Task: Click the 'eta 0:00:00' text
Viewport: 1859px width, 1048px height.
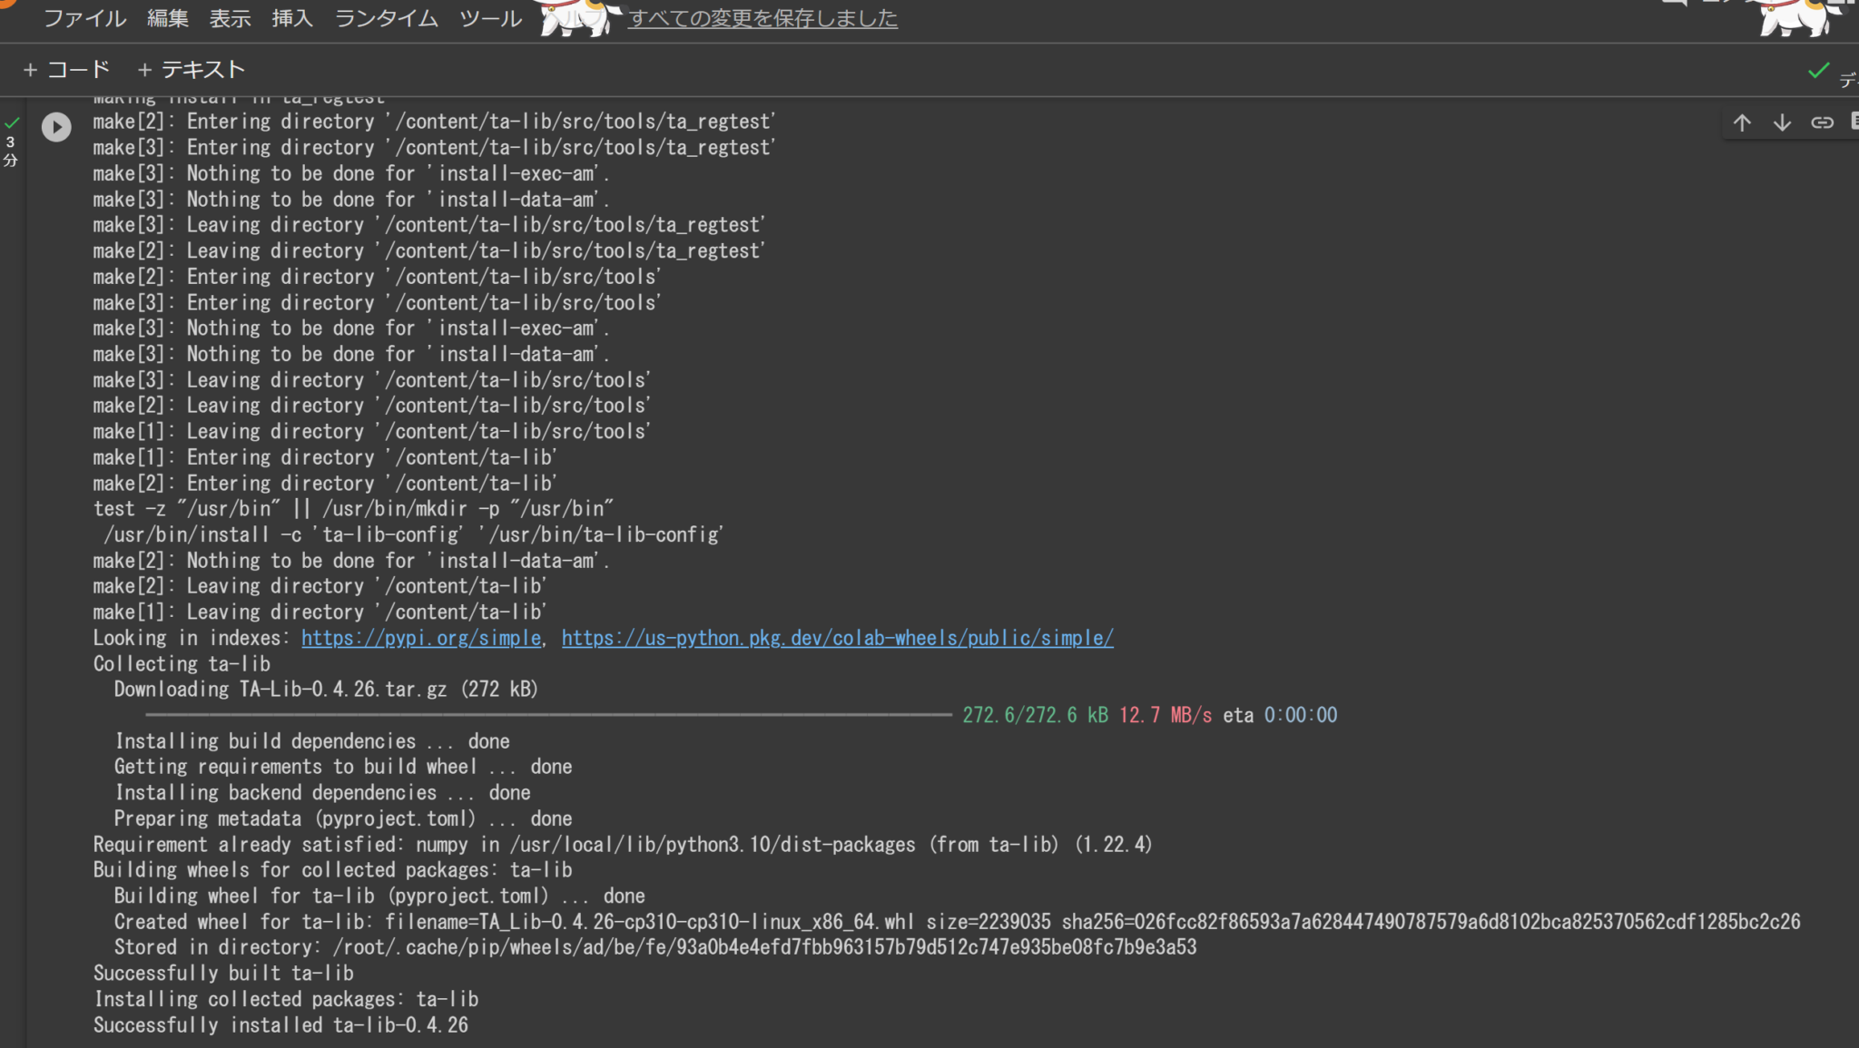Action: coord(1280,715)
